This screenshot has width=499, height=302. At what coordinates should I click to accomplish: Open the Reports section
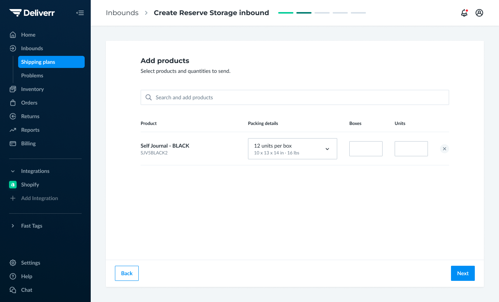(30, 130)
